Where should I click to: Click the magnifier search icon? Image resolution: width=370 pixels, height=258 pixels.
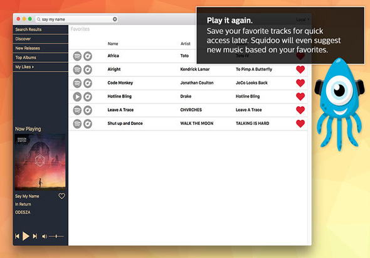39,19
